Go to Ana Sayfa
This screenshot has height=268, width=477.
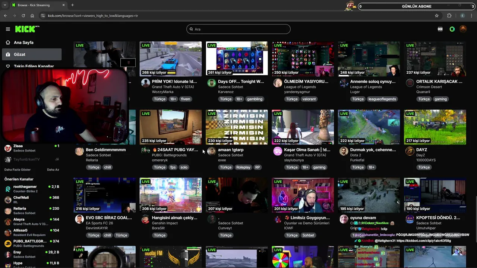tap(32, 42)
